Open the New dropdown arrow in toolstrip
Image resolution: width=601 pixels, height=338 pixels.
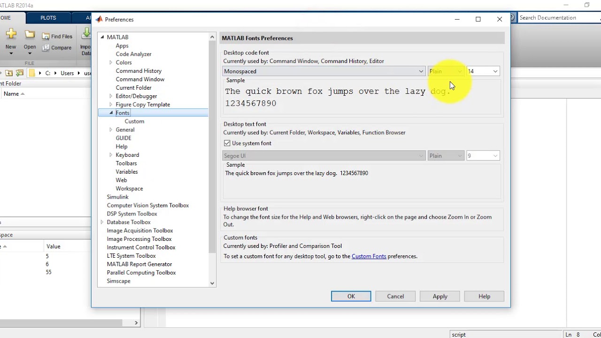click(x=11, y=54)
